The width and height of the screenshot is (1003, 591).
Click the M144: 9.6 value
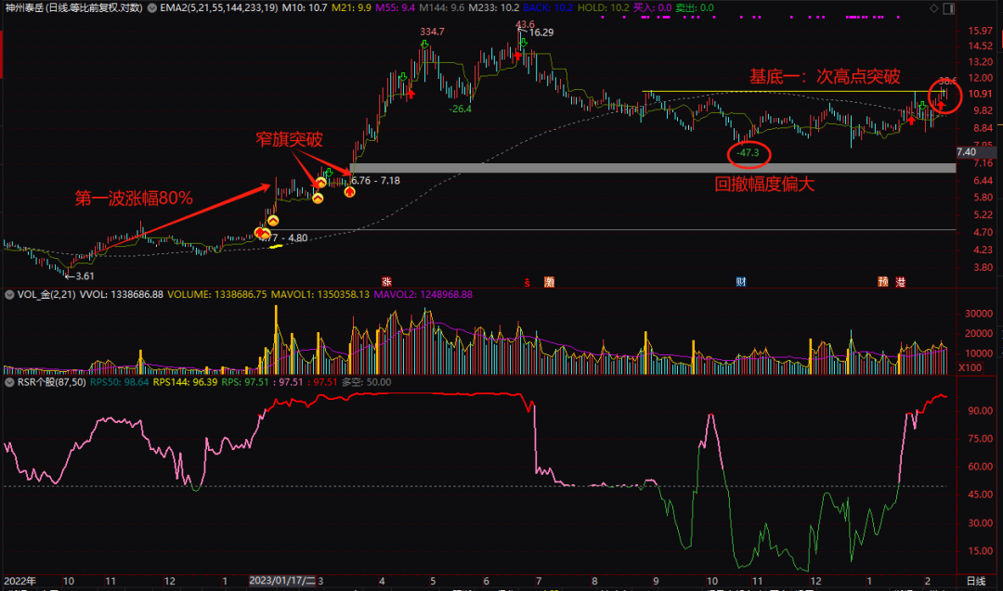pos(441,8)
